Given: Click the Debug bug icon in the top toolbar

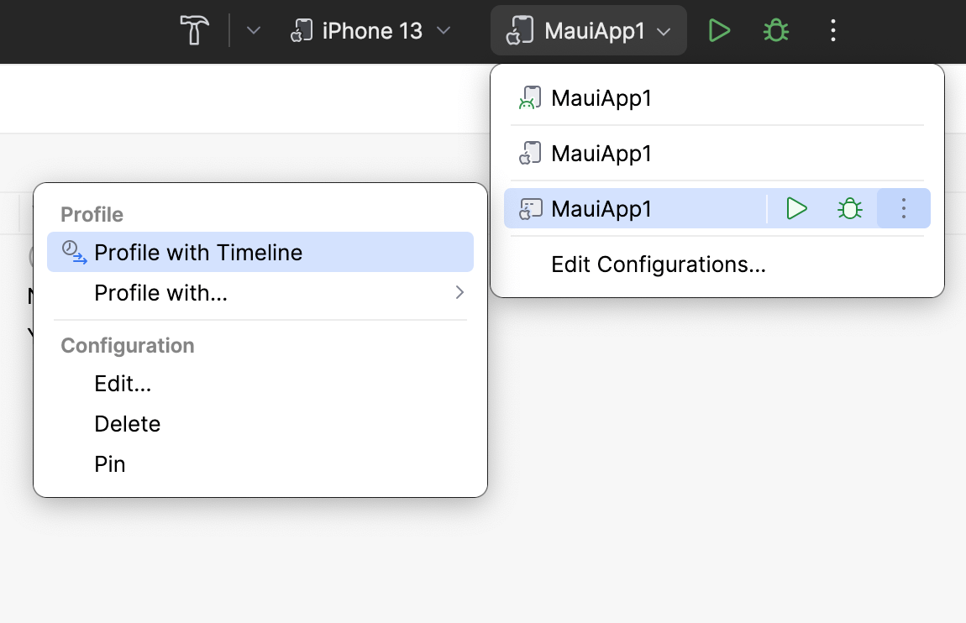Looking at the screenshot, I should tap(775, 32).
